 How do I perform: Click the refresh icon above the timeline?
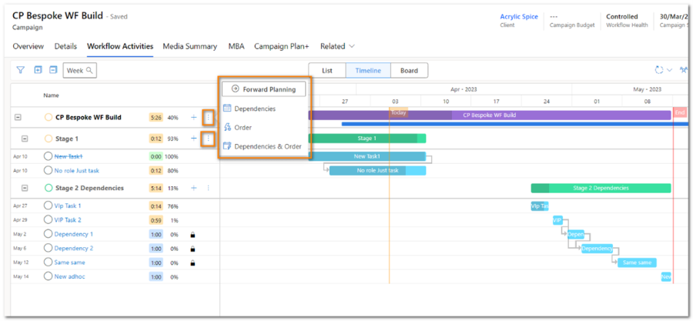[659, 70]
